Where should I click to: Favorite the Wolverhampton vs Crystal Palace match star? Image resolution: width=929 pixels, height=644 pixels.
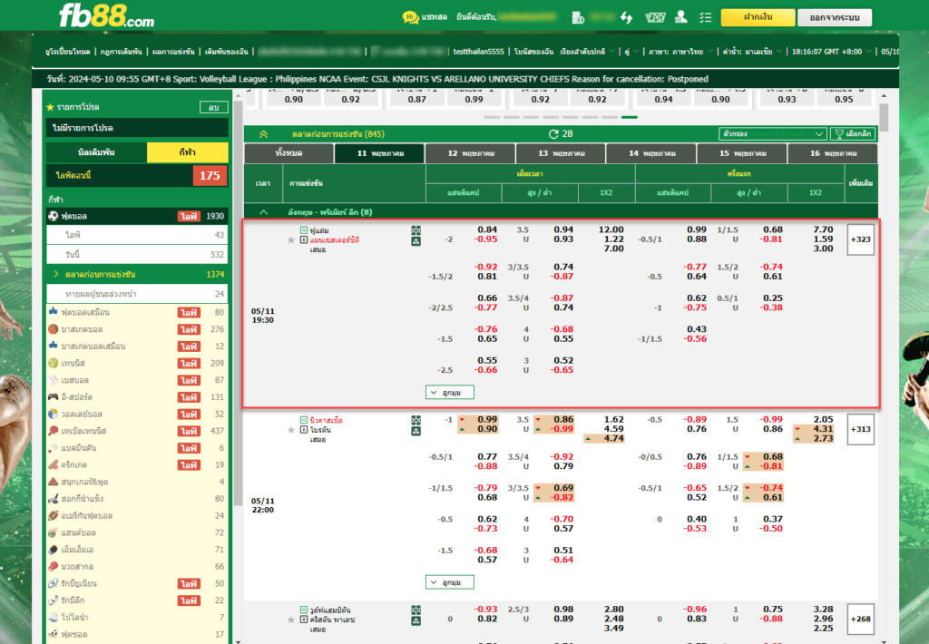coord(291,620)
